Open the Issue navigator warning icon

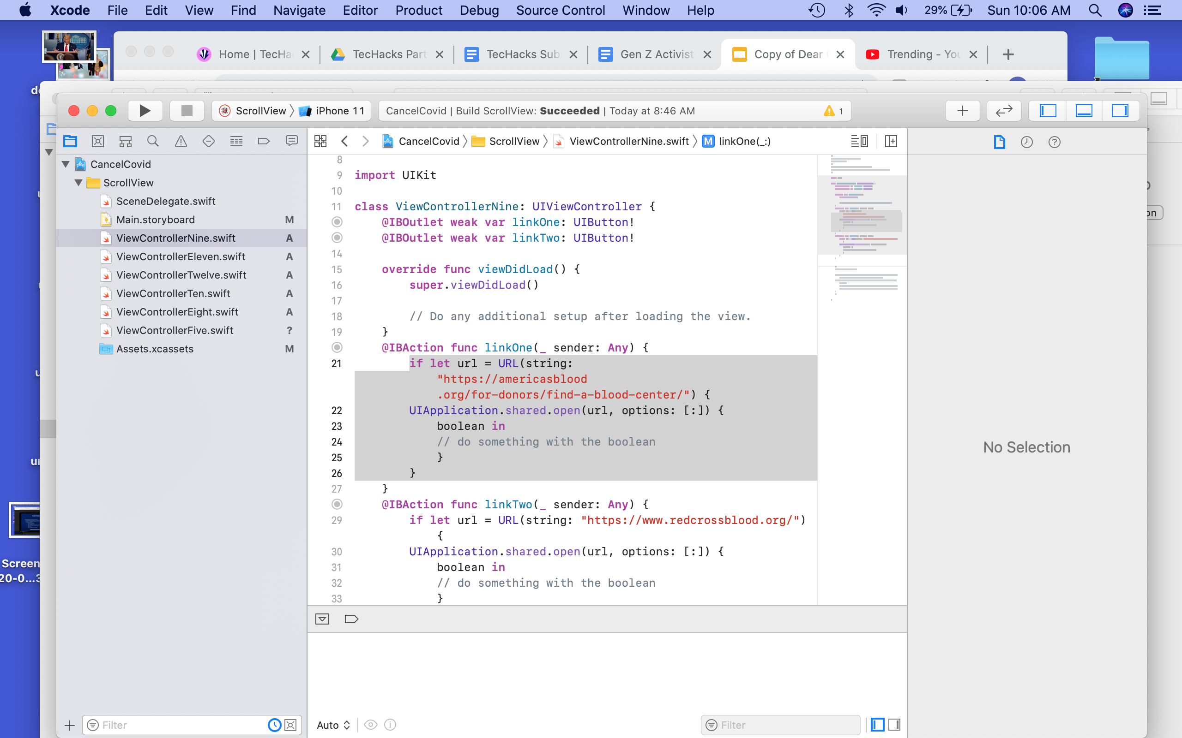click(181, 142)
